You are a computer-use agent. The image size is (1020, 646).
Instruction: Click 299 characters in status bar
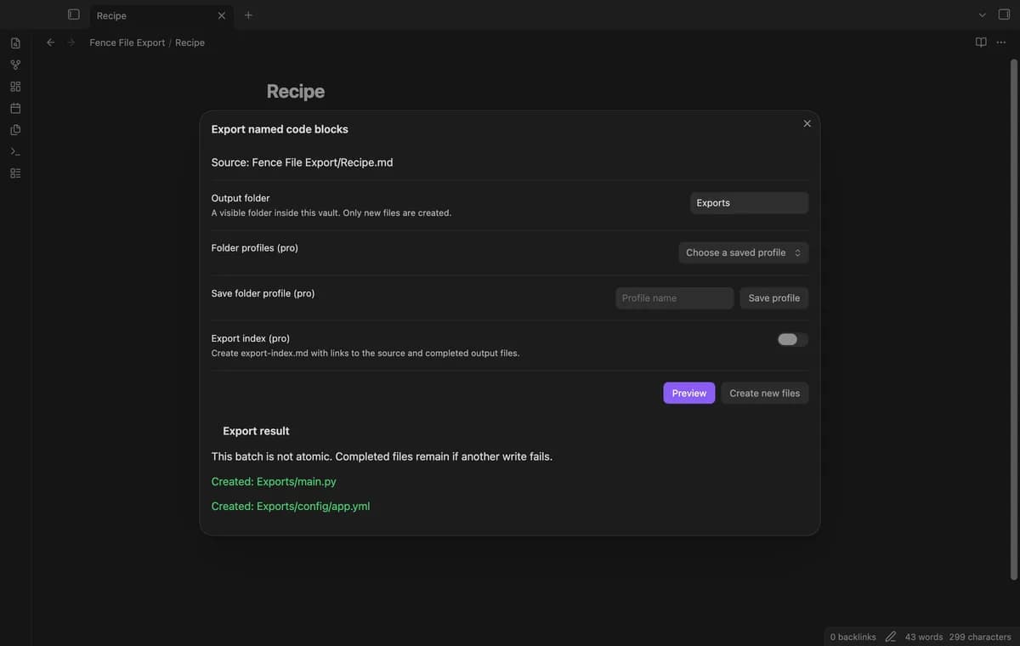(x=980, y=637)
